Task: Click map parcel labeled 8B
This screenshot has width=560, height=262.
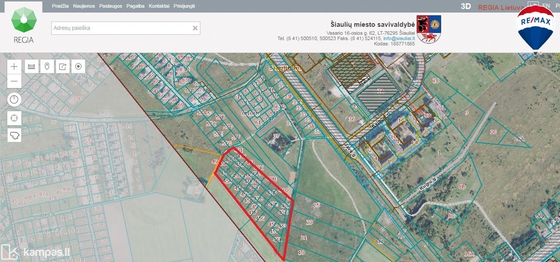Action: [x=462, y=187]
